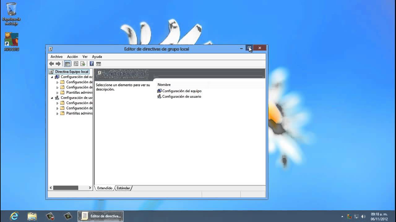The width and height of the screenshot is (396, 222).
Task: Click the tree pane scrollbar right arrow
Action: (x=90, y=188)
